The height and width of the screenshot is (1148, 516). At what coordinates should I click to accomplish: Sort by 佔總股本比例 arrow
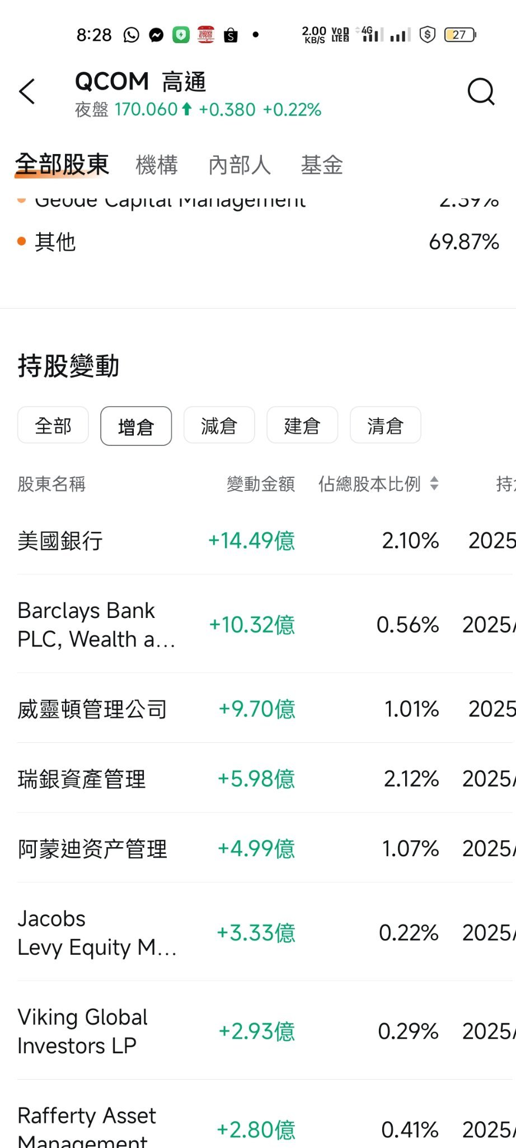pos(434,484)
